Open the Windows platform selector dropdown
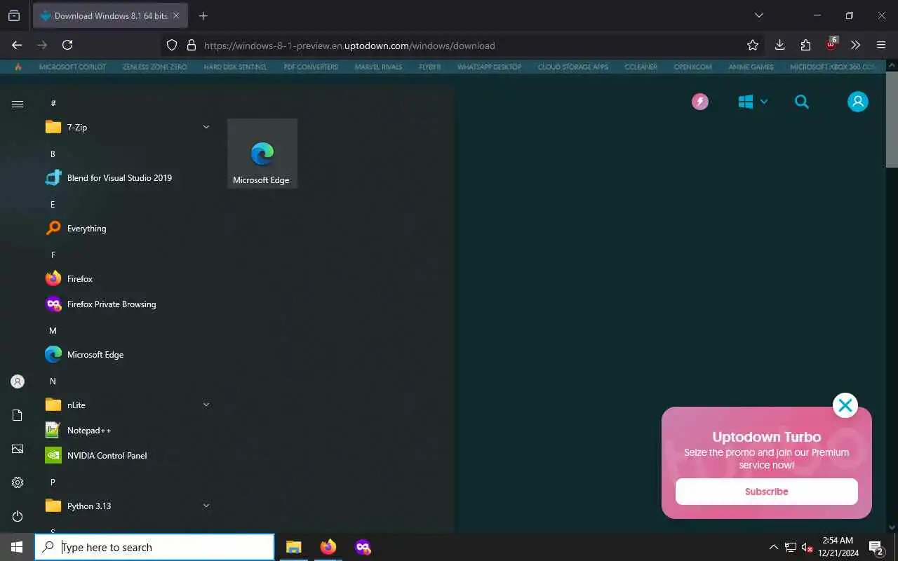 (x=753, y=102)
